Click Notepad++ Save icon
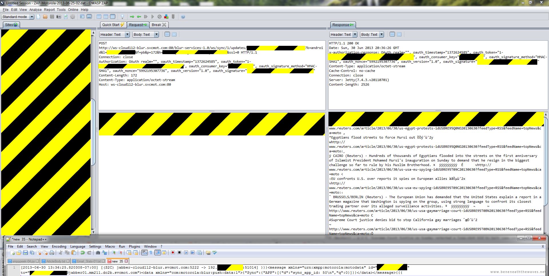The image size is (549, 276). click(25, 253)
